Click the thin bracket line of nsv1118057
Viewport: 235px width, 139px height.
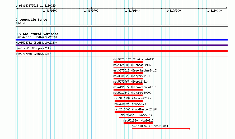click(161, 129)
